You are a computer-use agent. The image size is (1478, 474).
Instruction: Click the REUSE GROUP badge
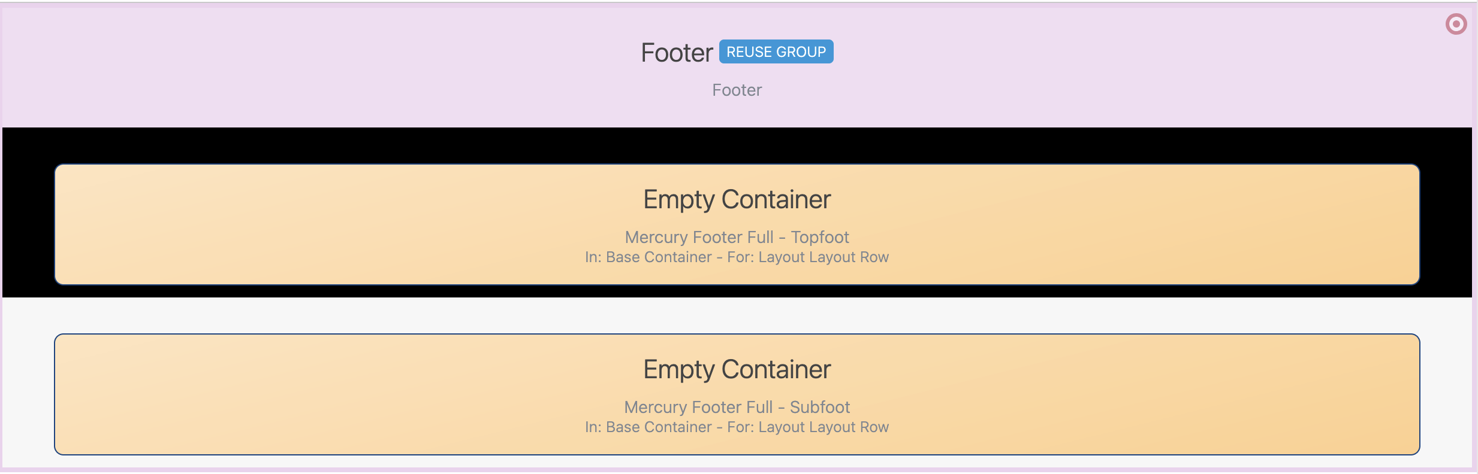[776, 52]
